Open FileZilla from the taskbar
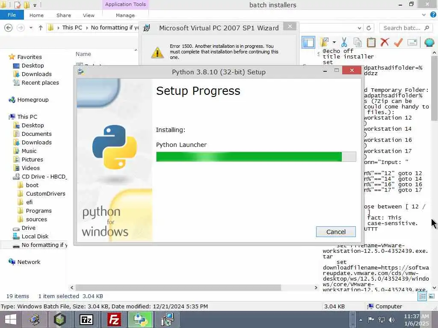 (x=114, y=319)
